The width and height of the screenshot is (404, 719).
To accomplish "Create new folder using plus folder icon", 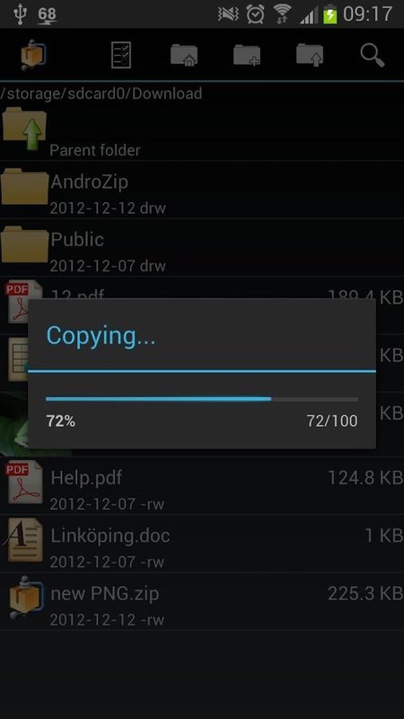I will click(247, 56).
